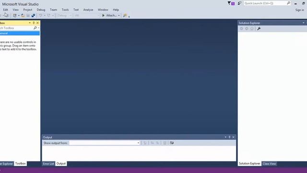Image resolution: width=307 pixels, height=173 pixels.
Task: Switch to the Server Explorer tab
Action: coord(6,163)
